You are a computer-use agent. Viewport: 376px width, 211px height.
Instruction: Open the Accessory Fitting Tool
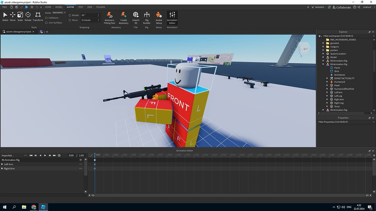pos(110,16)
